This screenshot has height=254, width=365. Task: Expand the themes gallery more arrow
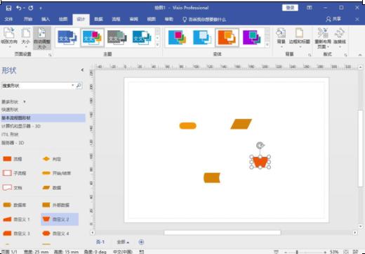point(157,44)
